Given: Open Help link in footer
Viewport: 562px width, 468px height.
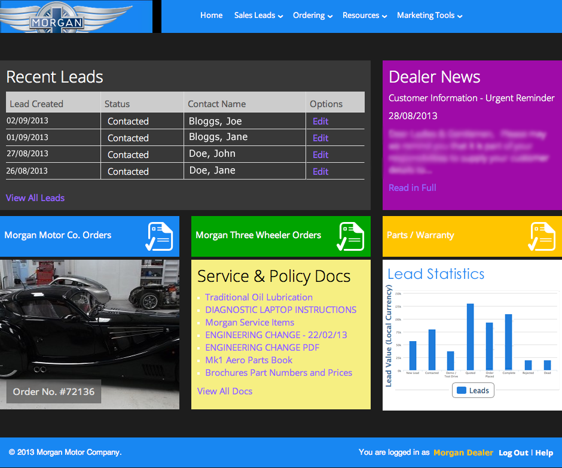Looking at the screenshot, I should click(544, 452).
